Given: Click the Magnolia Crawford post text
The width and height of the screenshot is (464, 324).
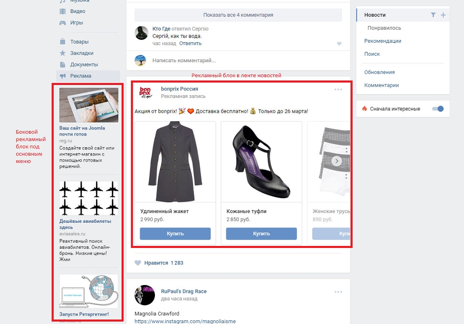Looking at the screenshot, I should click(x=157, y=314).
